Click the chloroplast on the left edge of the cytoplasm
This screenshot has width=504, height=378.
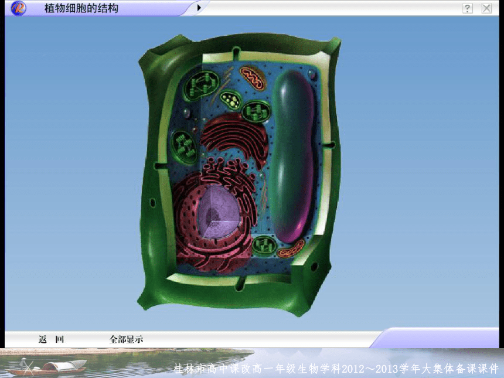185,147
